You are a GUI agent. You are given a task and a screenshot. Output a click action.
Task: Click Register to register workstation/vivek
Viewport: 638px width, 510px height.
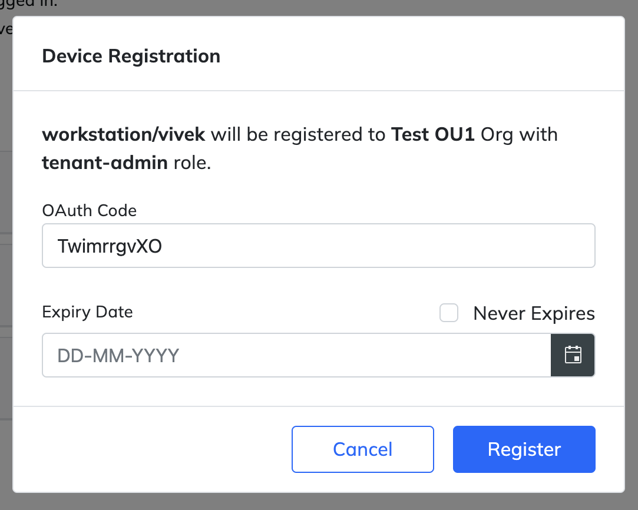[x=523, y=449]
